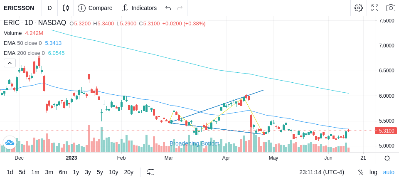Set range to 6m

63,172
